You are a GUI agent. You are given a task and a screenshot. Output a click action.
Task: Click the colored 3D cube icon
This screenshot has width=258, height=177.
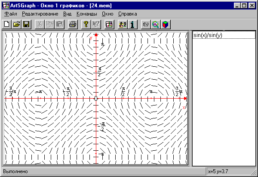(x=165, y=25)
